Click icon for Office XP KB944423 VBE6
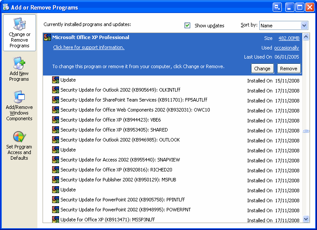317x230 pixels. [x=56, y=120]
